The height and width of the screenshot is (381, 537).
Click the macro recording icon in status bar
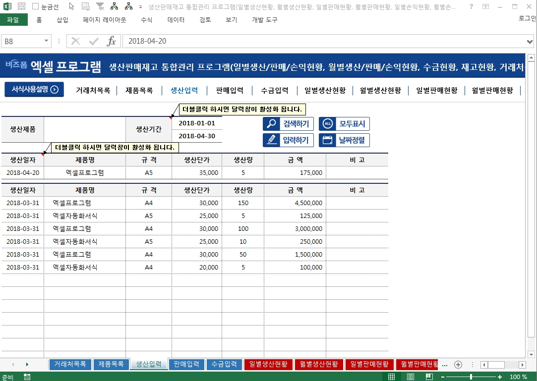(27, 377)
